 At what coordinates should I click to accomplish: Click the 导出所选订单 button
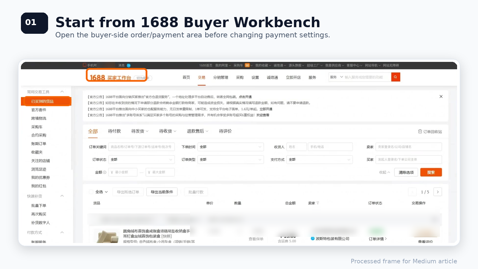click(x=128, y=192)
